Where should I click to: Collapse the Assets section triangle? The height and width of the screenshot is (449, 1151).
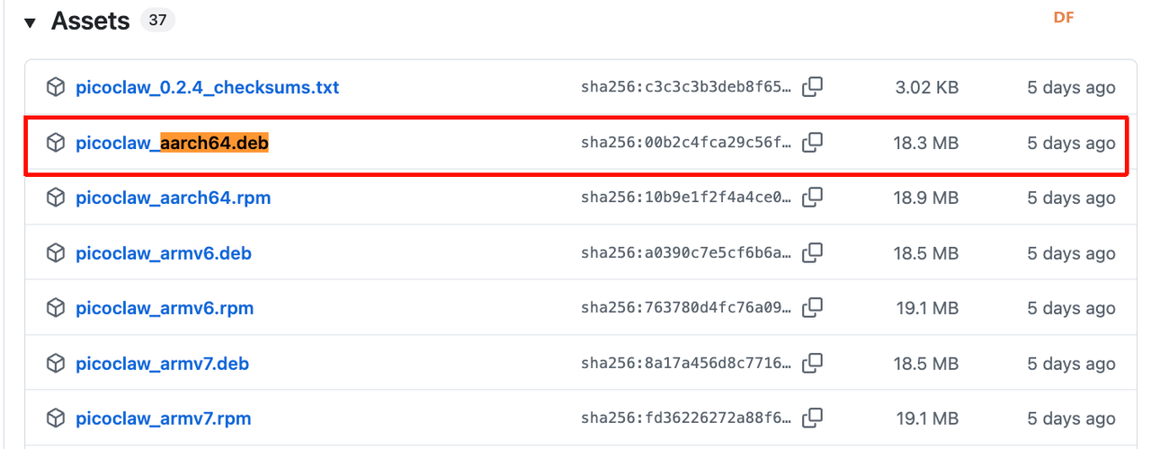click(x=30, y=22)
